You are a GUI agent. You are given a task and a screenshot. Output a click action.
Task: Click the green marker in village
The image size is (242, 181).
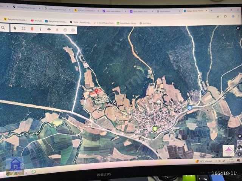155,129
